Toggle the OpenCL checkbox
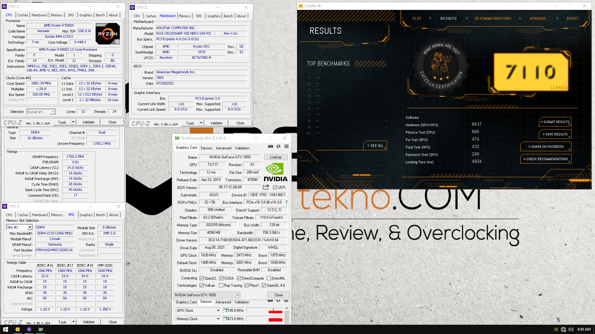The image size is (595, 334). point(202,278)
